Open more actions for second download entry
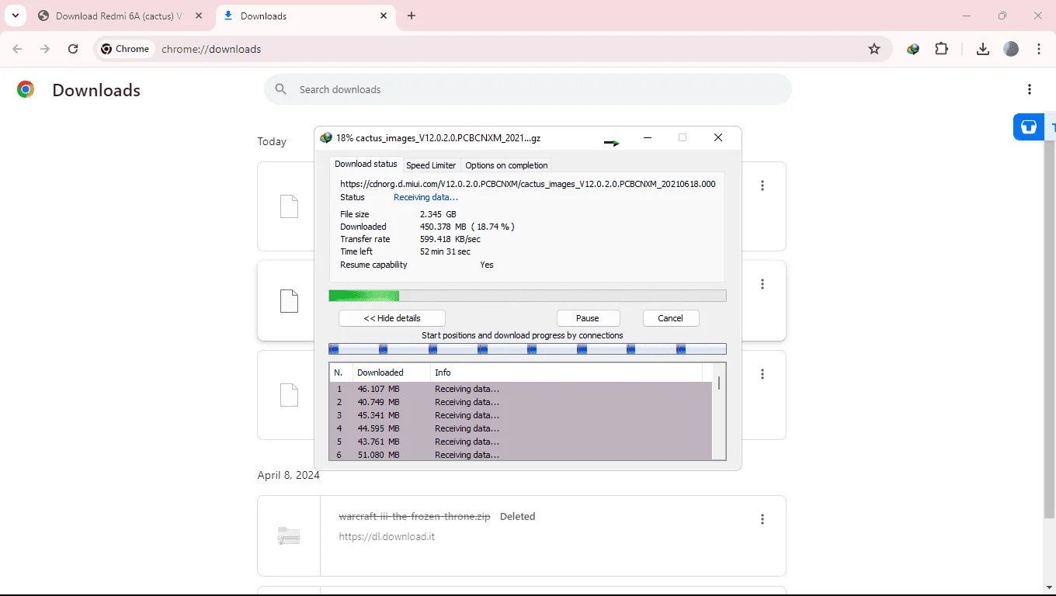Image resolution: width=1056 pixels, height=596 pixels. coord(762,284)
